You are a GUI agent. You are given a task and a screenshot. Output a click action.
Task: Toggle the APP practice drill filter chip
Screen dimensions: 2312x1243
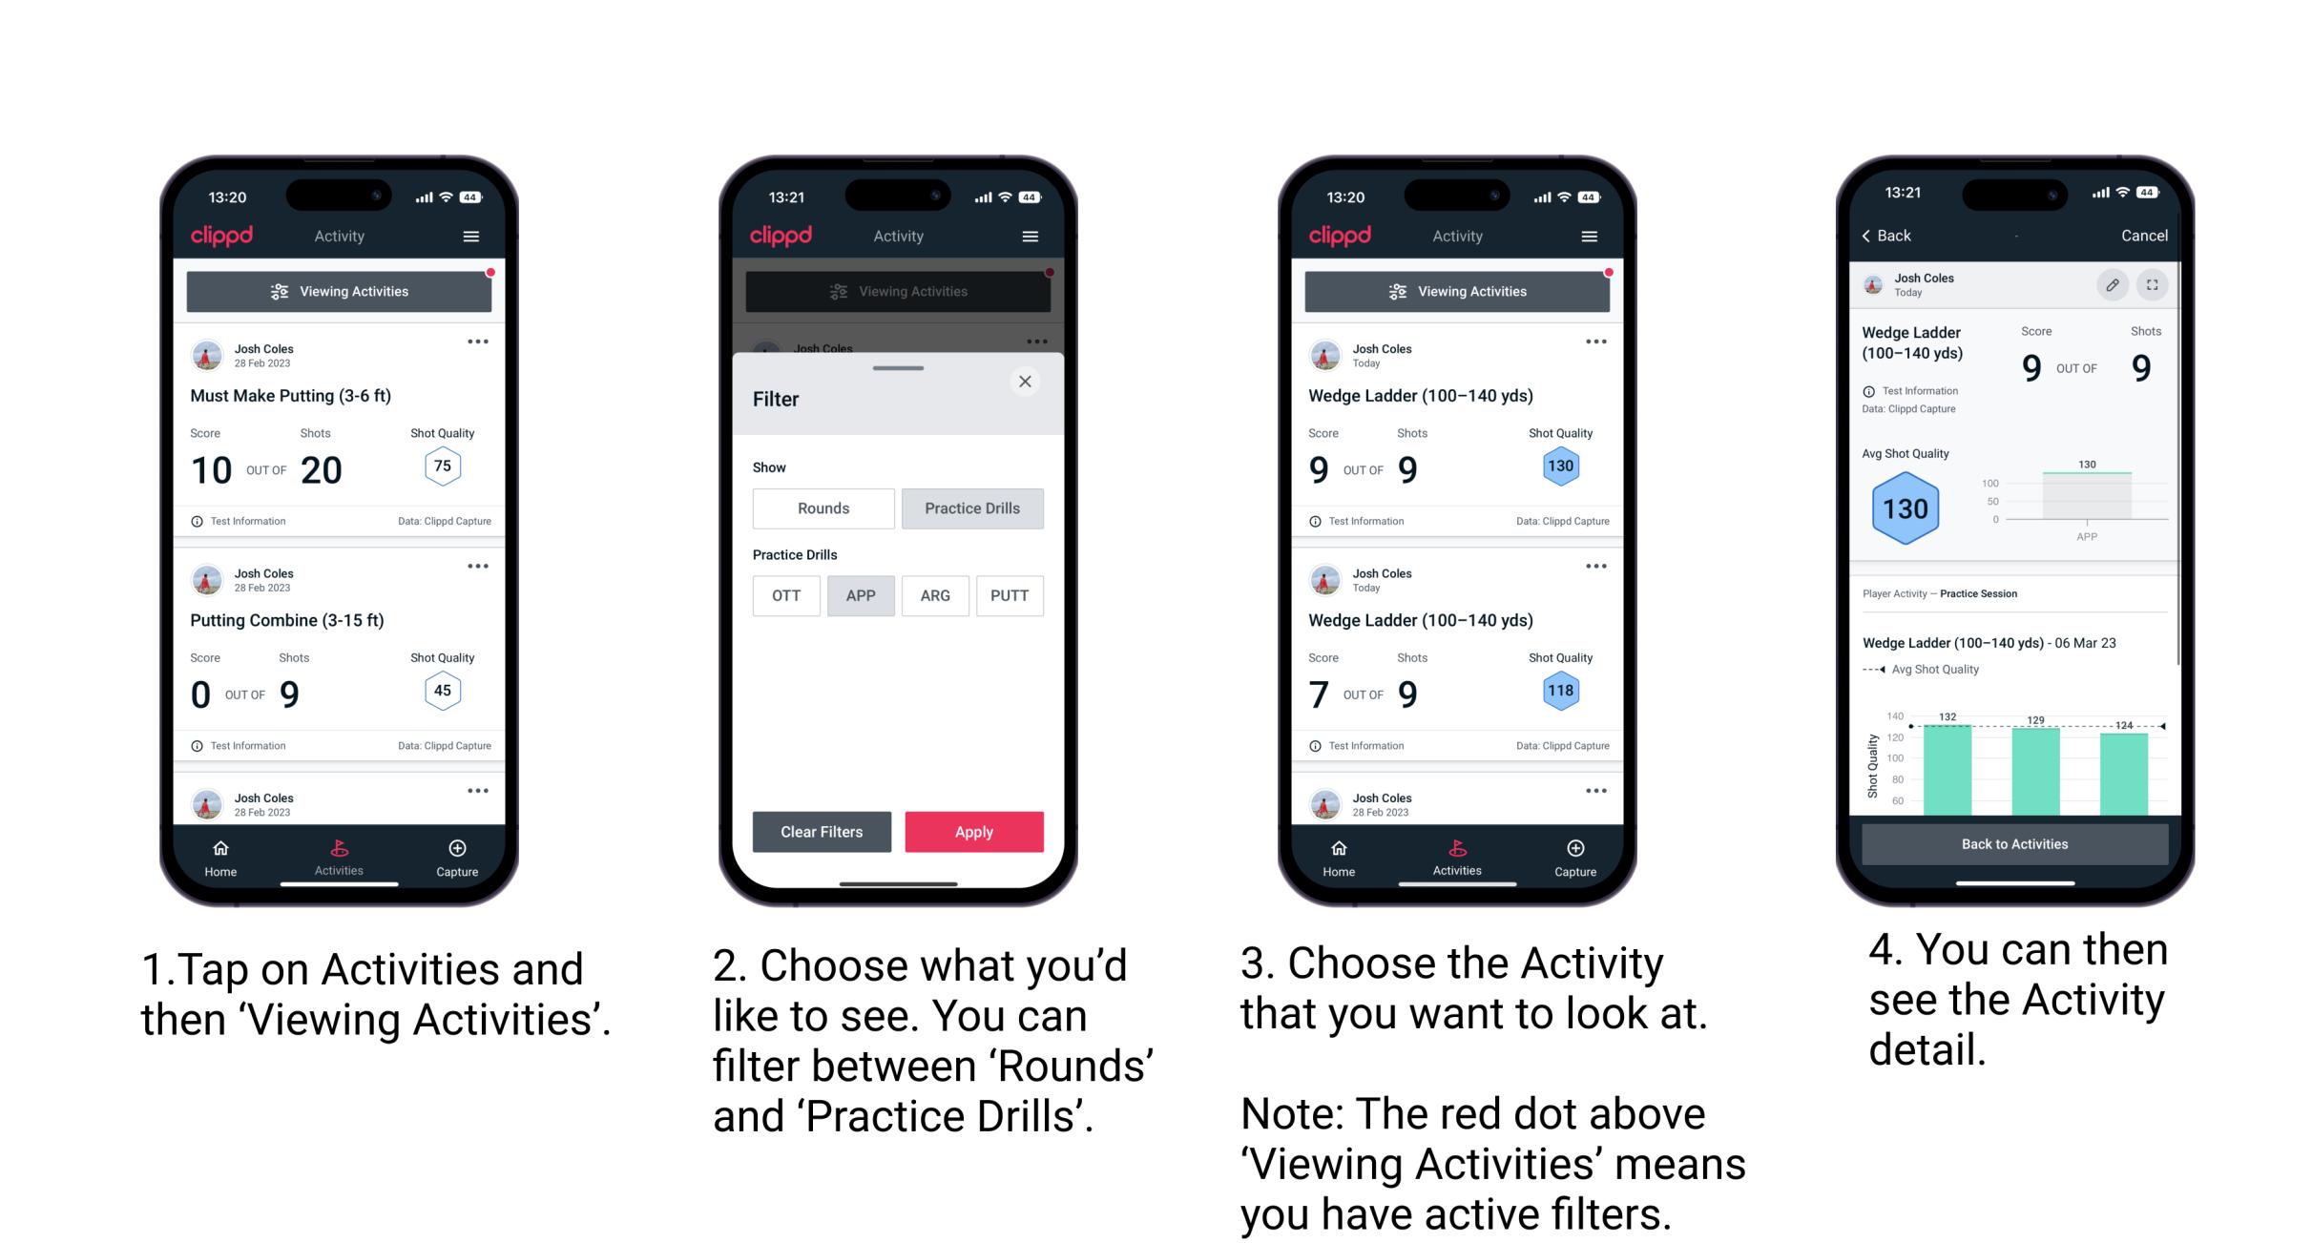tap(858, 595)
